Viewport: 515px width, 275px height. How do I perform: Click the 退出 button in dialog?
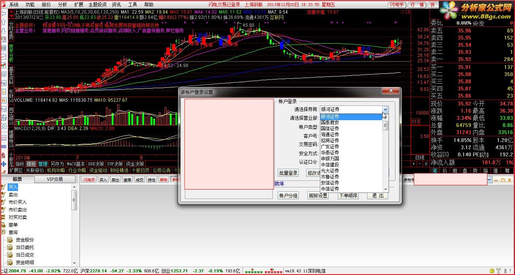(x=378, y=195)
